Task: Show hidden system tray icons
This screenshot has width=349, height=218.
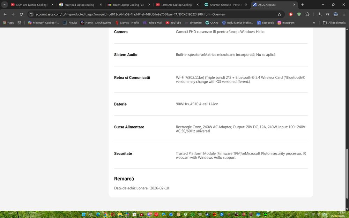Action: coord(306,215)
